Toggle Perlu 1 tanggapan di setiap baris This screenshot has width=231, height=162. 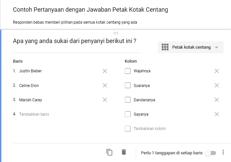pyautogui.click(x=210, y=153)
